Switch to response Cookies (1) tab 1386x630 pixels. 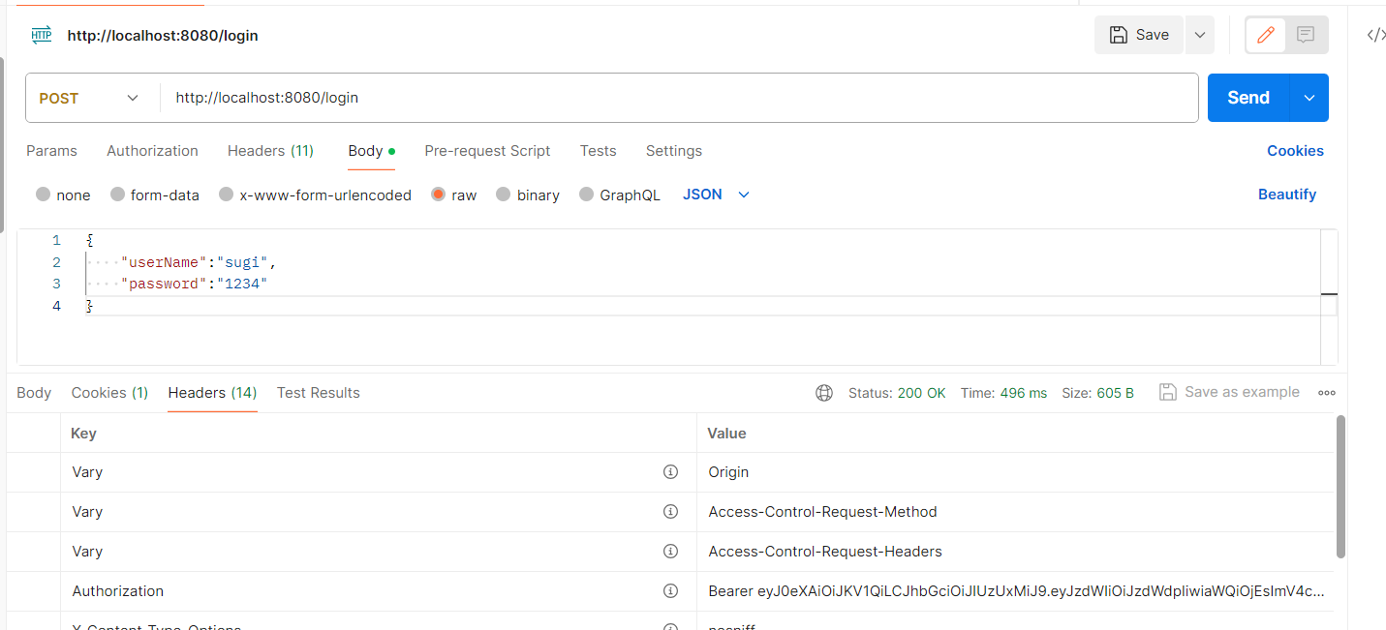point(109,393)
